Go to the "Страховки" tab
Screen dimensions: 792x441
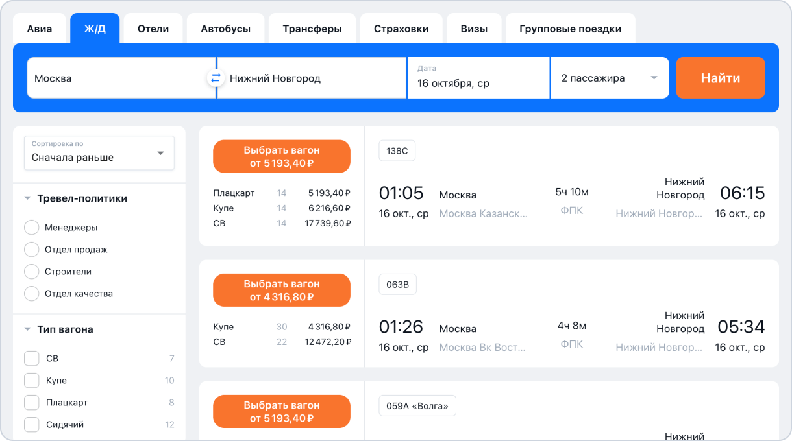click(x=401, y=29)
